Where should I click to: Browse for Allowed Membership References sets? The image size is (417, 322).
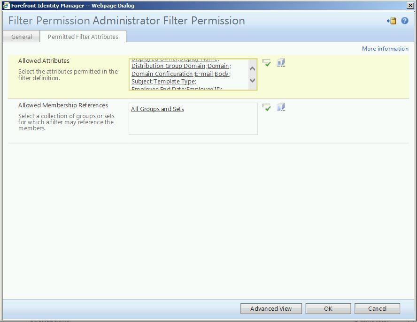281,107
